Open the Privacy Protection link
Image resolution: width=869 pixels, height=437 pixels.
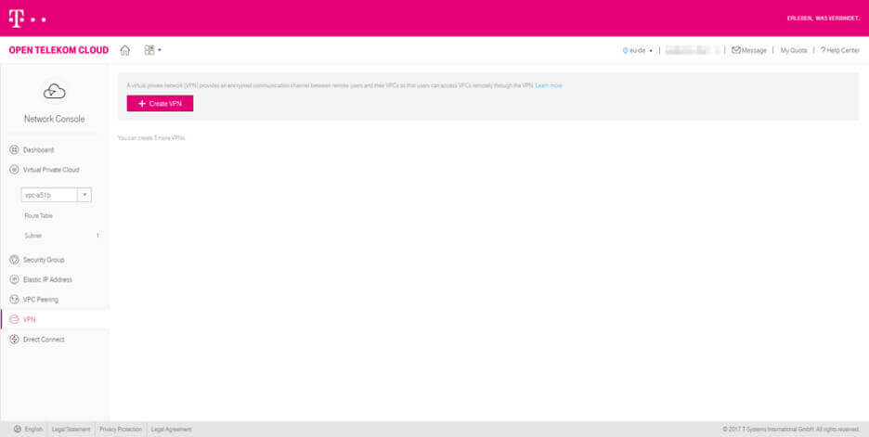pos(121,430)
